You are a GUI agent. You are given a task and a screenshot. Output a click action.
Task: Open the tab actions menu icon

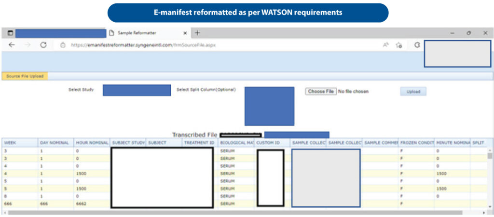tap(11, 33)
